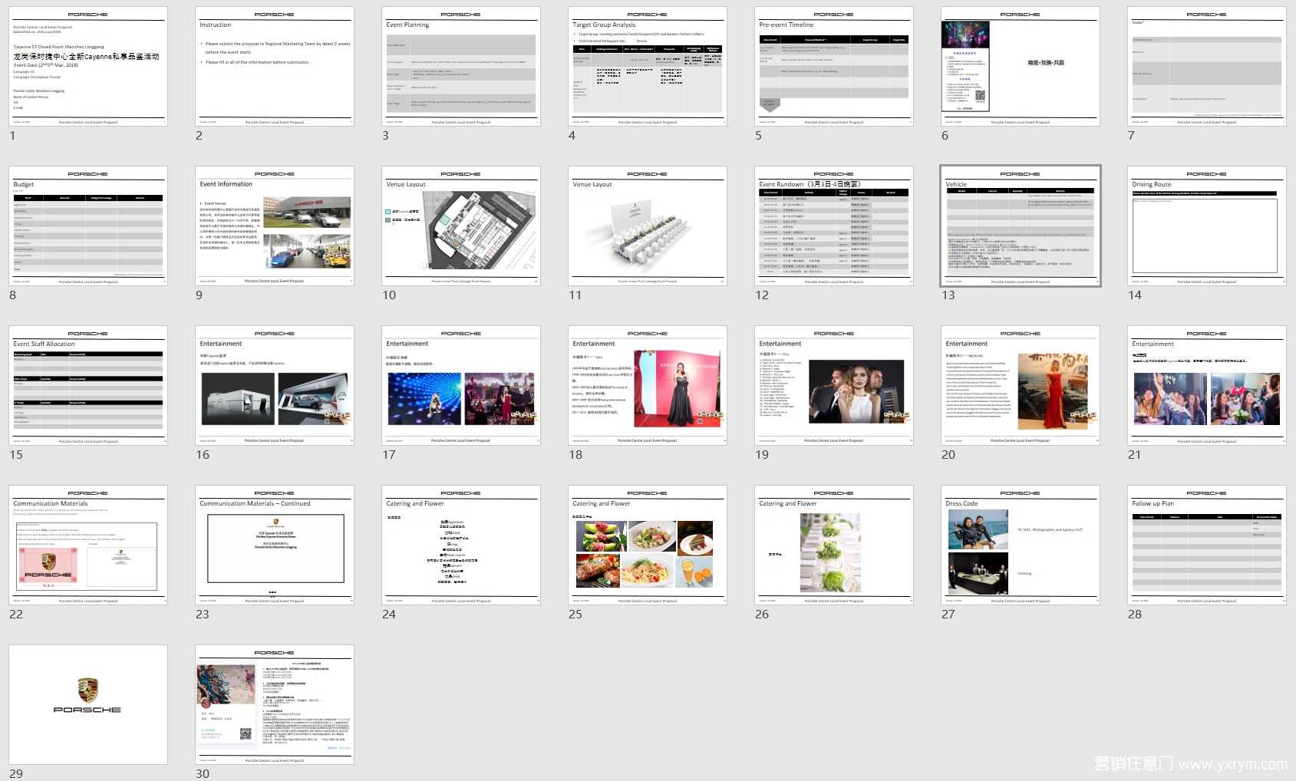Select slide 11 Venue Layout table render
The image size is (1296, 781).
click(648, 226)
